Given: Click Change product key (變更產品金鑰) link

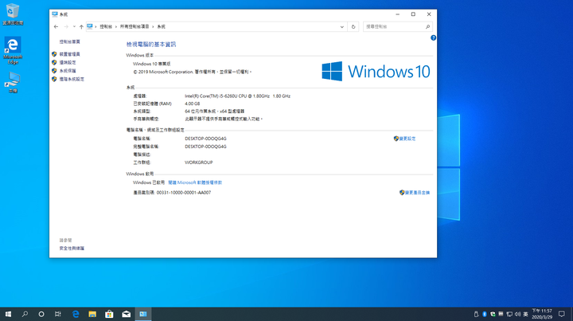Looking at the screenshot, I should point(417,193).
